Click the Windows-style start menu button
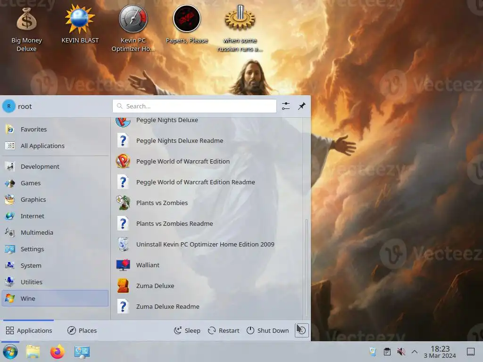This screenshot has width=483, height=362. pyautogui.click(x=10, y=352)
